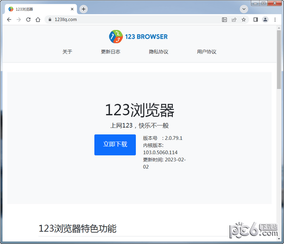Go back to the previous page
The image size is (284, 244).
point(9,19)
